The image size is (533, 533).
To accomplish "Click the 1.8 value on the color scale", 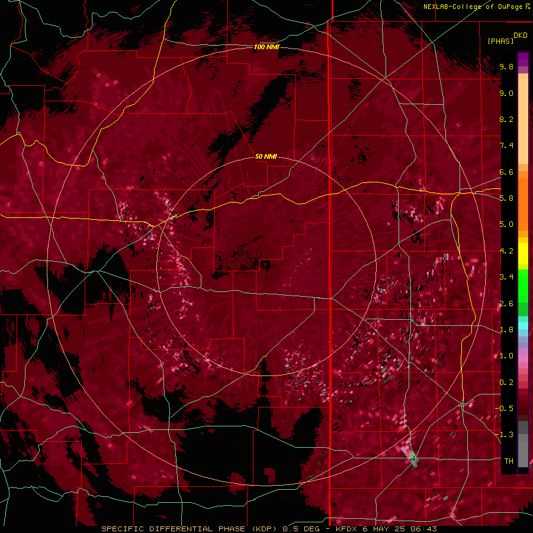I will point(506,330).
